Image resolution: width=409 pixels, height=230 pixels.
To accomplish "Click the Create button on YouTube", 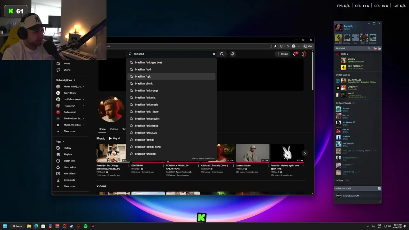I will pos(282,54).
